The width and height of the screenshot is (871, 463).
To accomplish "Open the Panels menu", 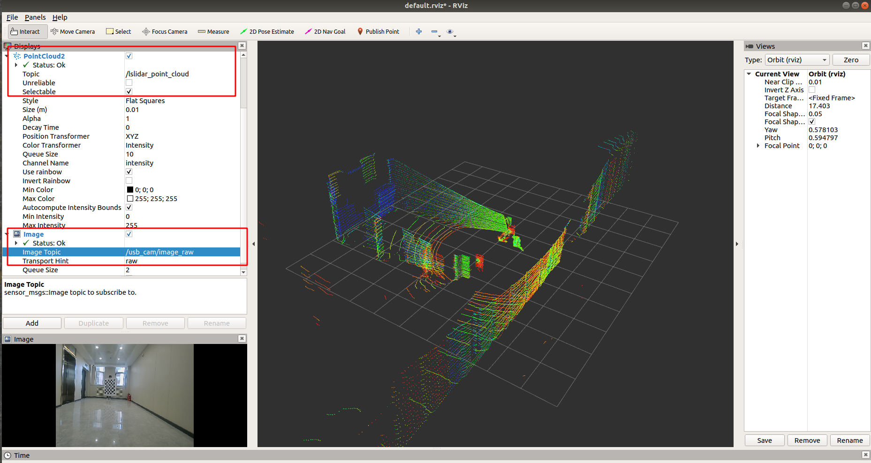I will 35,17.
